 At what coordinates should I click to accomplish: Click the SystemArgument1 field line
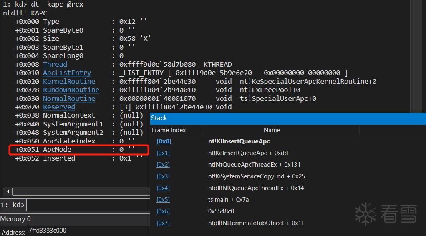[x=79, y=124]
